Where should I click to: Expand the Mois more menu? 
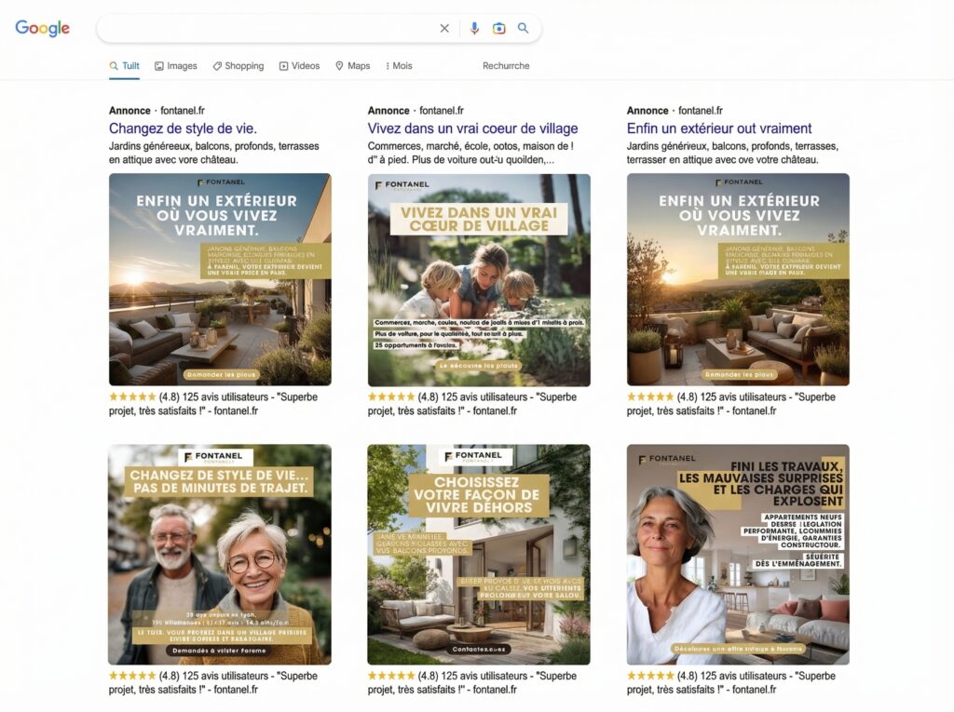399,66
